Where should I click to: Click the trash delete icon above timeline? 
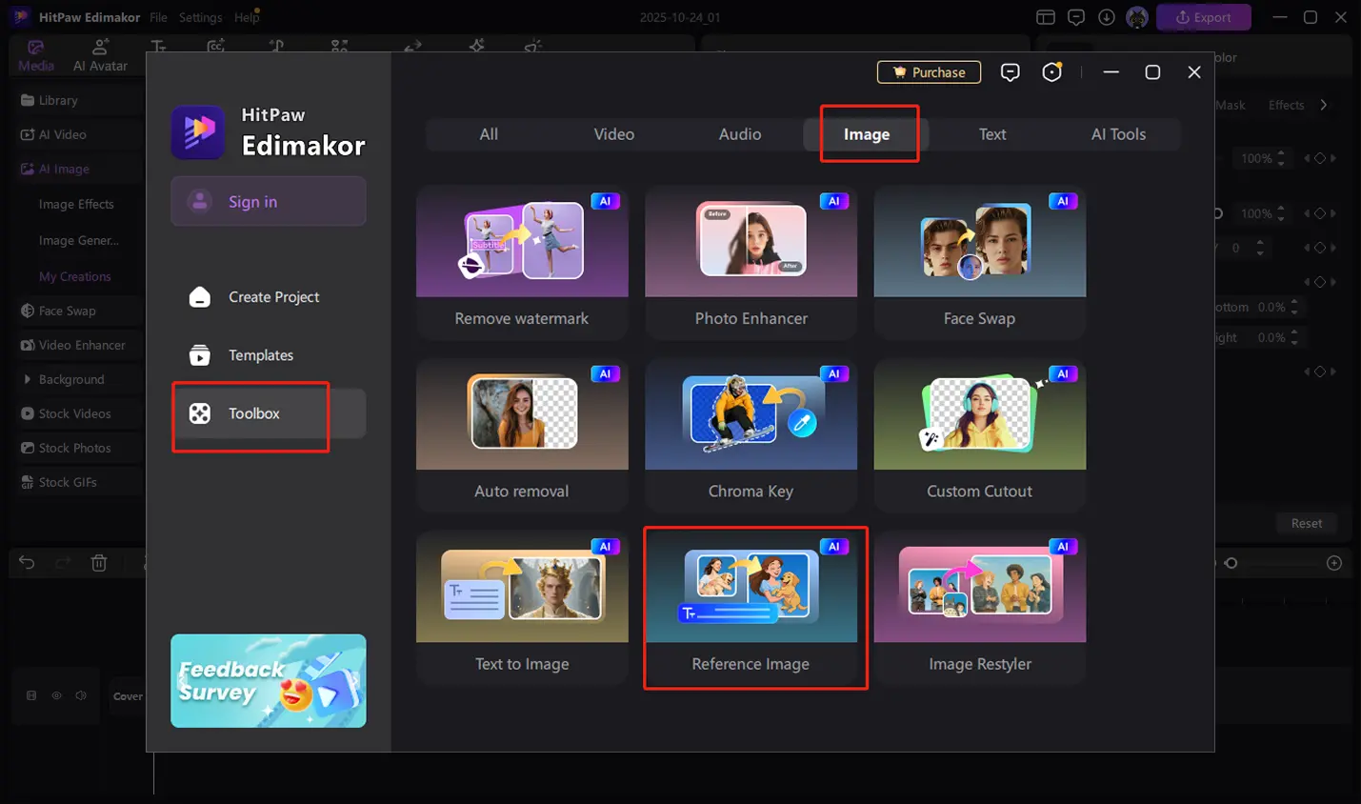click(x=99, y=563)
